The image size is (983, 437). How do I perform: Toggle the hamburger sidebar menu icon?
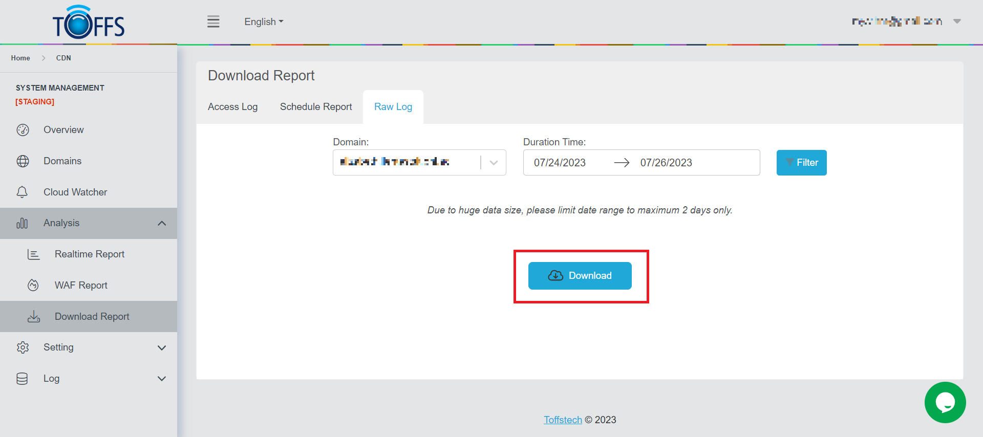tap(213, 21)
